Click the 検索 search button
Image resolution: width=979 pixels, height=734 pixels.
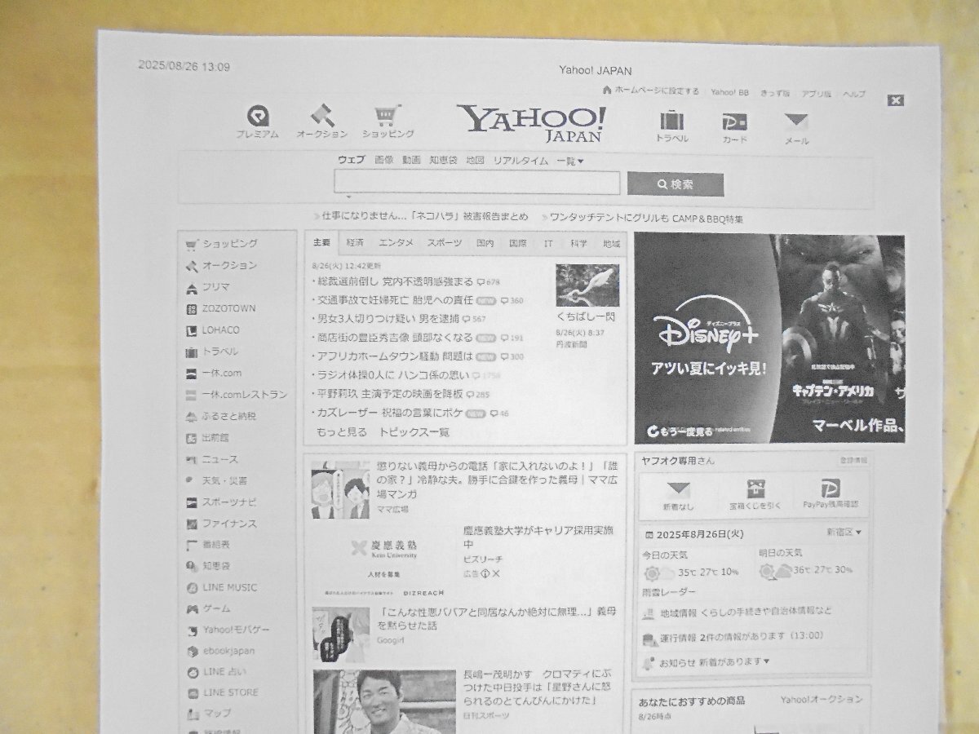(x=676, y=185)
